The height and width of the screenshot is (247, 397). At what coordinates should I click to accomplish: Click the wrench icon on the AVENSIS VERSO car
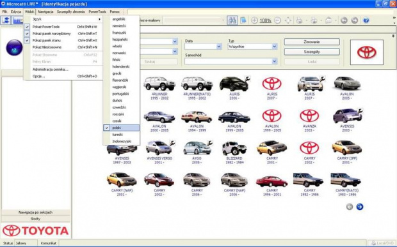pos(172,143)
